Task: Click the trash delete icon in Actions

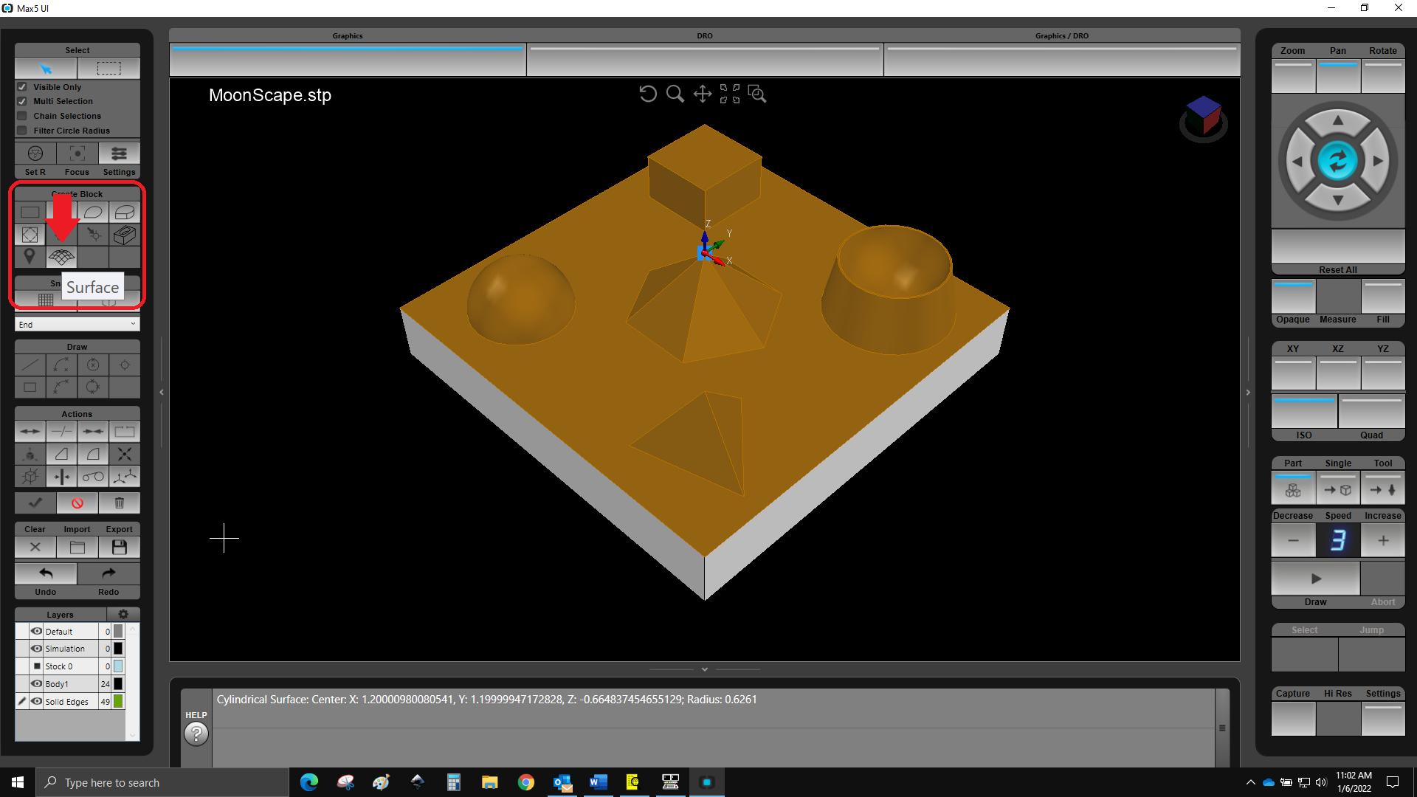Action: (119, 503)
